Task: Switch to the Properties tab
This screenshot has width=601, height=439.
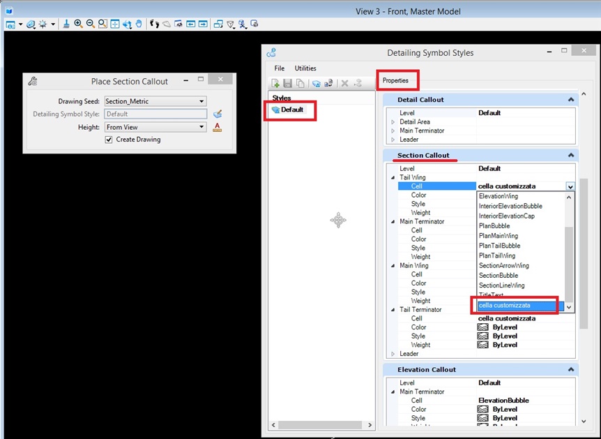Action: [x=396, y=80]
